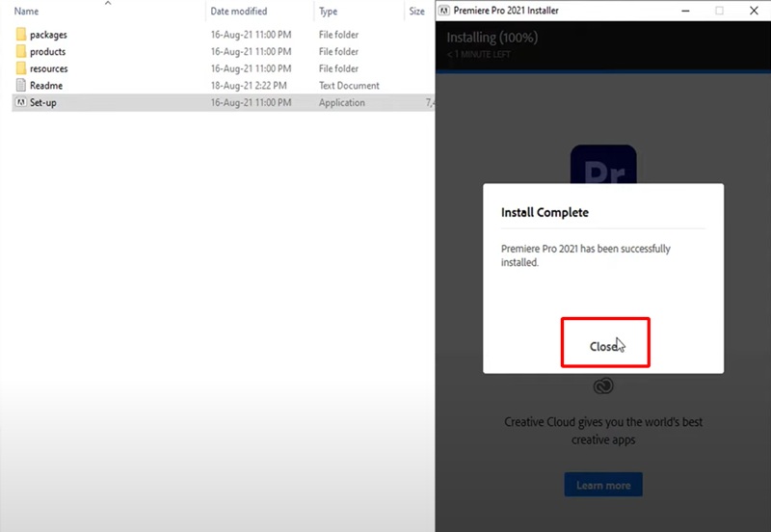
Task: Click the Adobe icon in installer title bar
Action: [x=444, y=11]
